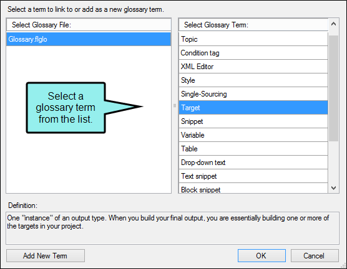Select the Variable glossary term
347x269 pixels.
click(x=253, y=135)
